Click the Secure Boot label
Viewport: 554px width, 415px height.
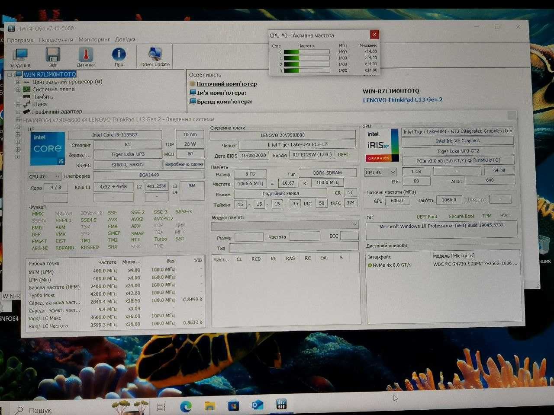[x=461, y=216]
